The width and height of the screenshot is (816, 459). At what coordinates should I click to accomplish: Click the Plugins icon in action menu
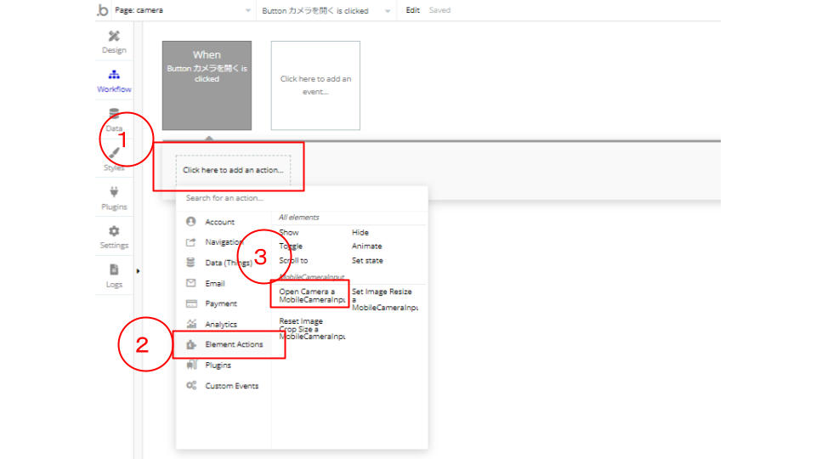191,365
